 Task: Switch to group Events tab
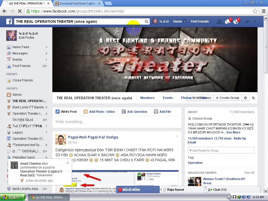click(168, 98)
